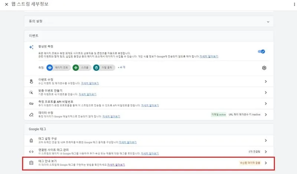Open 측정 프로토콜 API 비밀번호 row
This screenshot has width=297, height=174.
click(x=149, y=104)
